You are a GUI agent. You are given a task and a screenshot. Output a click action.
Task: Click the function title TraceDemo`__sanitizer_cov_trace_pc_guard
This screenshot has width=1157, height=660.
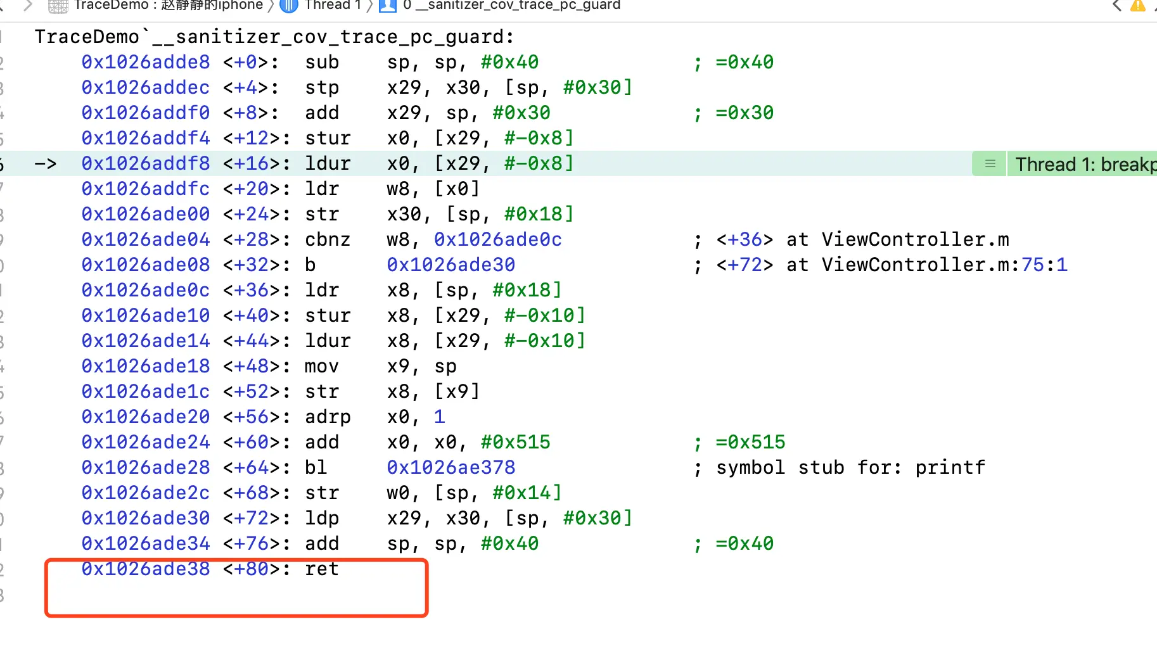[x=274, y=37]
